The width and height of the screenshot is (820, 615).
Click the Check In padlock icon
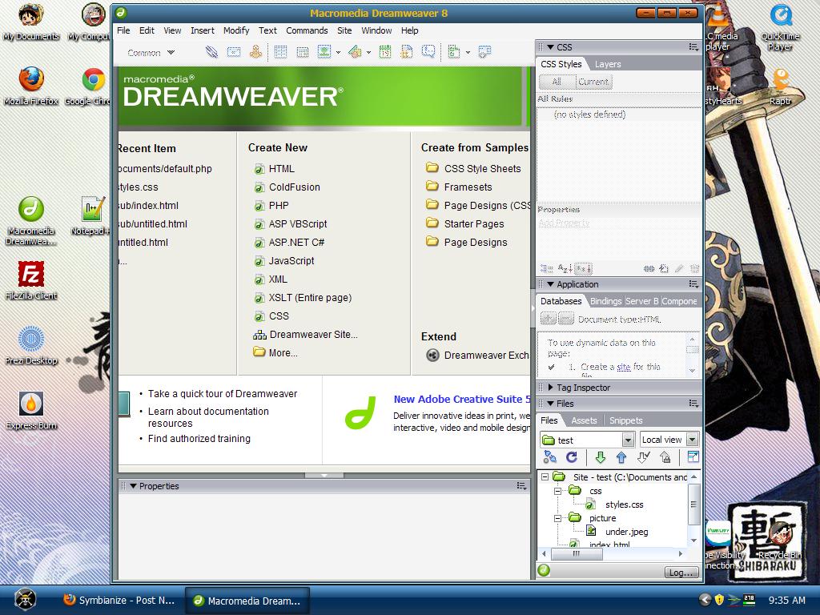[x=665, y=457]
